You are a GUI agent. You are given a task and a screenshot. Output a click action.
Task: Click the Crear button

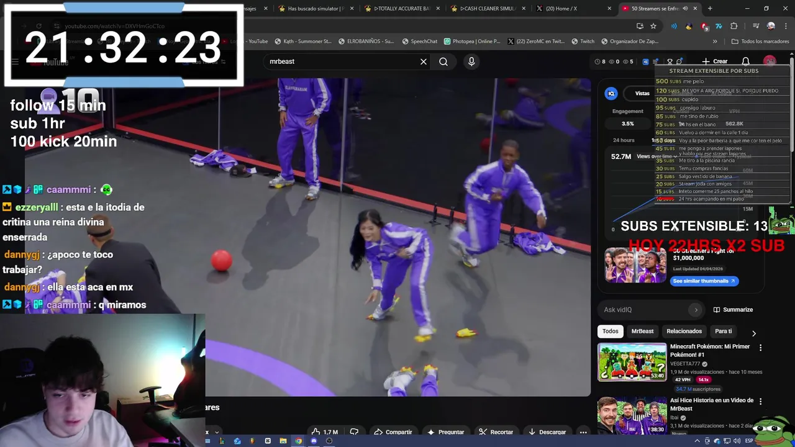click(x=715, y=61)
